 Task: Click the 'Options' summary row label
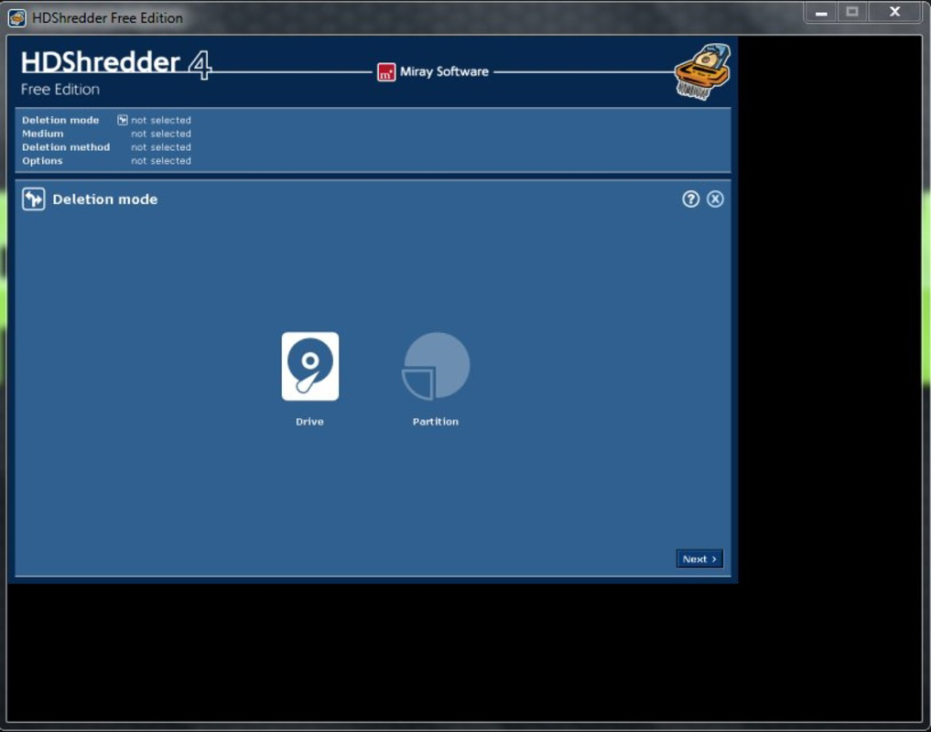42,161
